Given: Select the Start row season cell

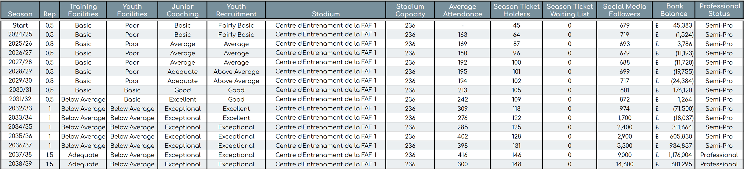Looking at the screenshot, I should pyautogui.click(x=20, y=25).
